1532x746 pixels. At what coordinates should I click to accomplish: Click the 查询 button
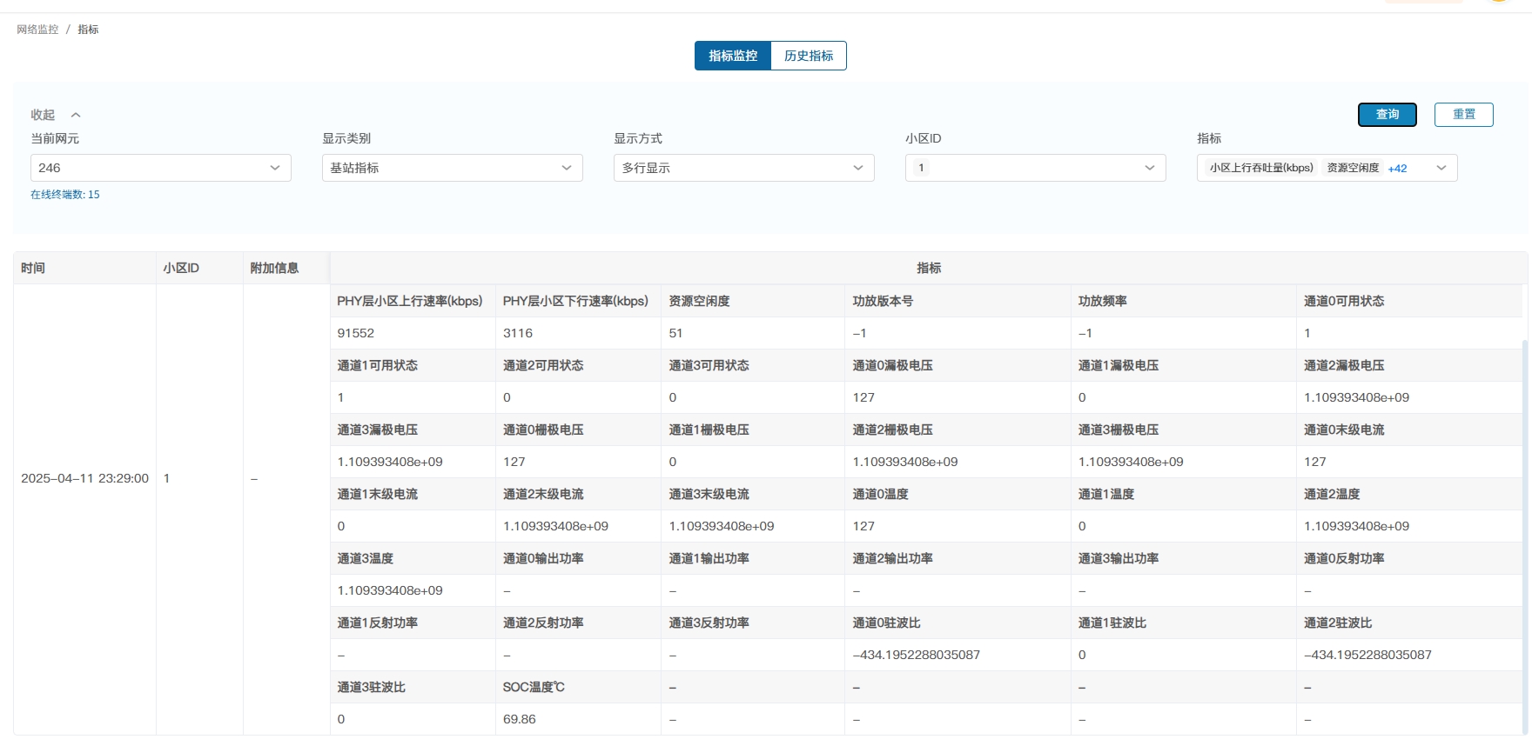coord(1388,115)
